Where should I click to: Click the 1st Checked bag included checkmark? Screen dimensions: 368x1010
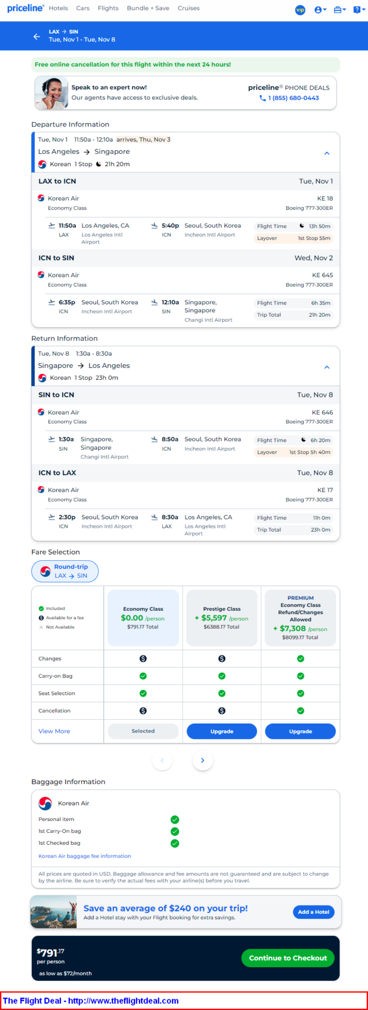point(175,843)
